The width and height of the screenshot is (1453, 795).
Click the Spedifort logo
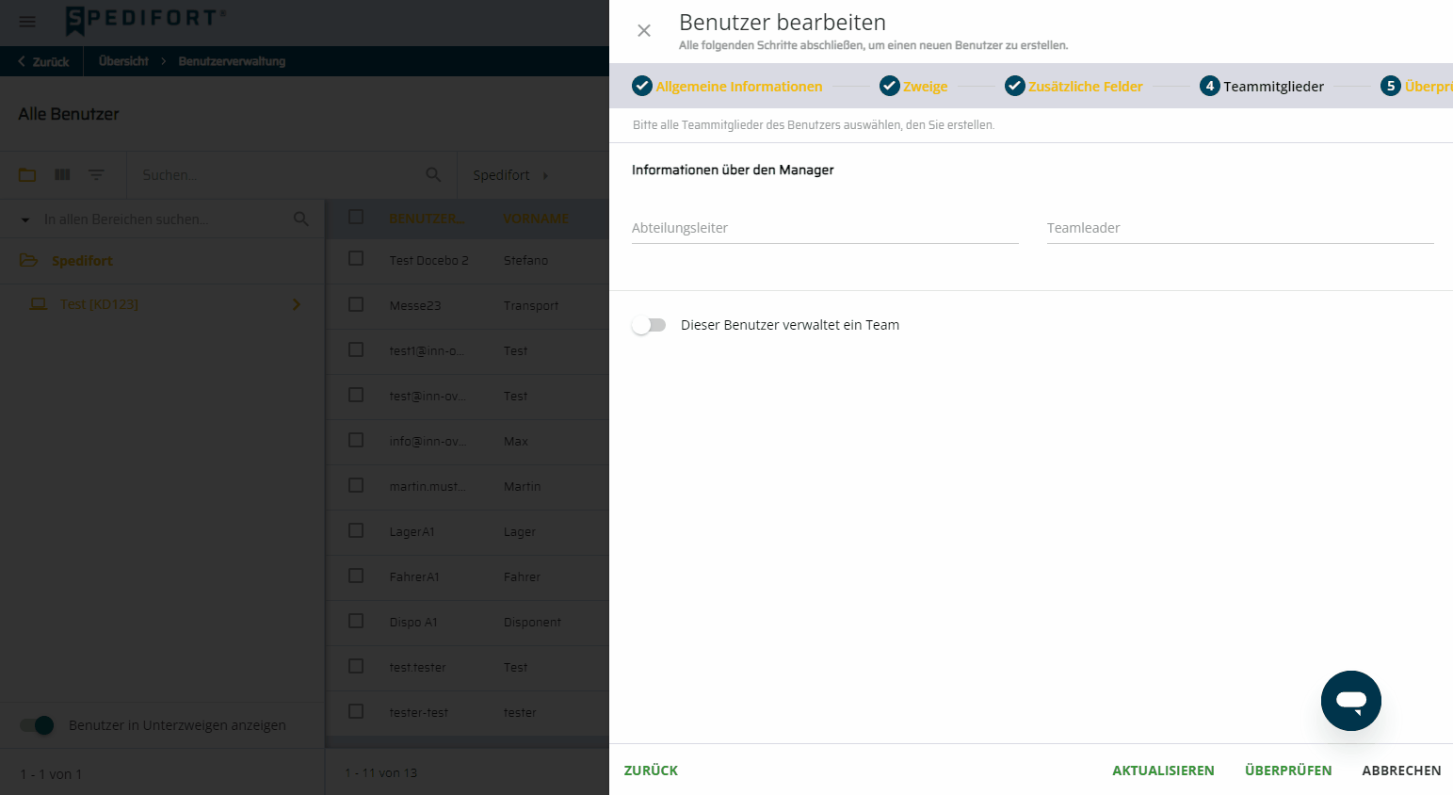146,19
